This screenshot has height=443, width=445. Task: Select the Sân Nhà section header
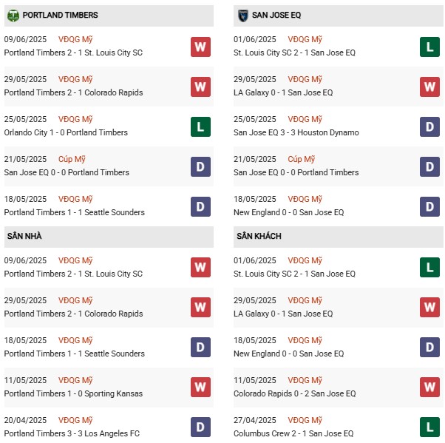109,237
